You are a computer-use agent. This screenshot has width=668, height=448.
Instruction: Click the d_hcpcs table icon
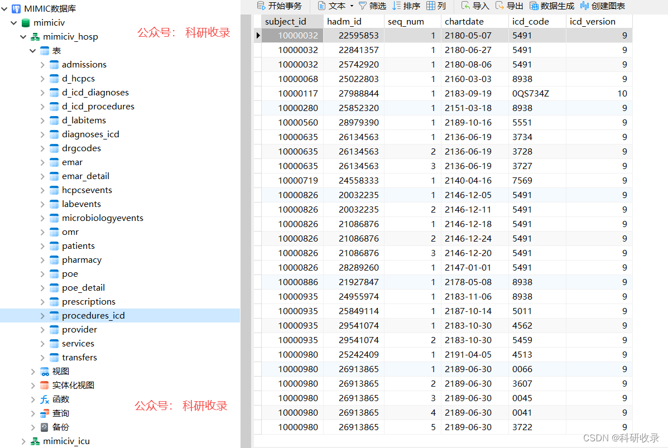[x=54, y=78]
